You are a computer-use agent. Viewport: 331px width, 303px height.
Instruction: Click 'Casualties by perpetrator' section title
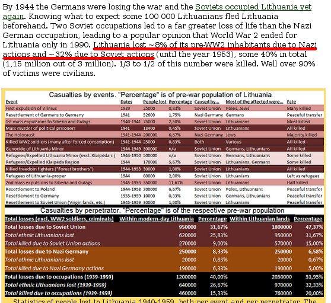162,210
